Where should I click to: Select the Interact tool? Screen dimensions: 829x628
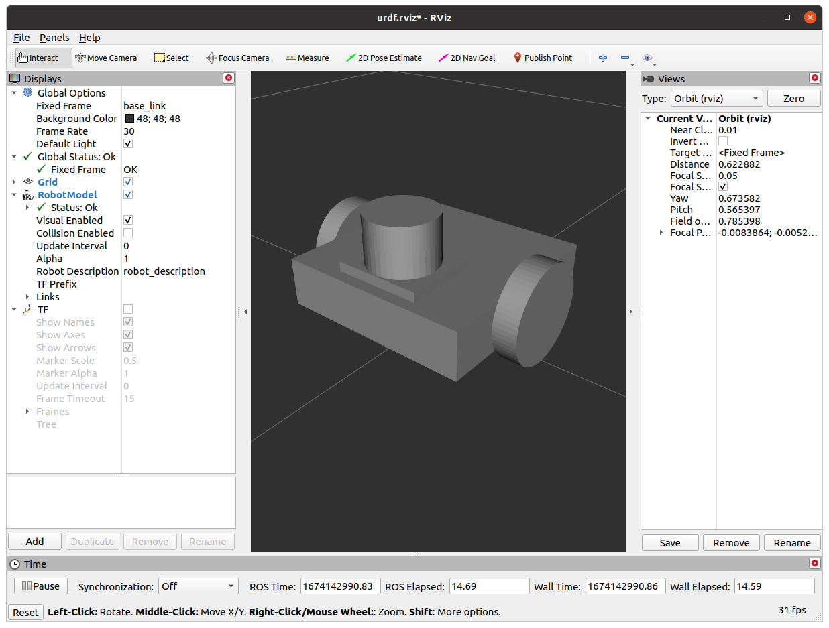click(44, 58)
